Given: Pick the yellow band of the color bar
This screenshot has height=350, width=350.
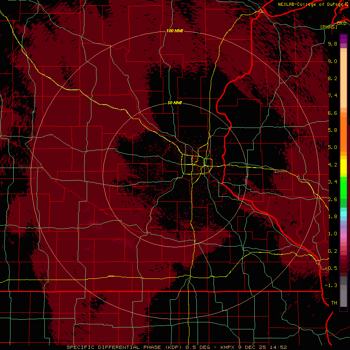Looking at the screenshot, I should tap(343, 166).
